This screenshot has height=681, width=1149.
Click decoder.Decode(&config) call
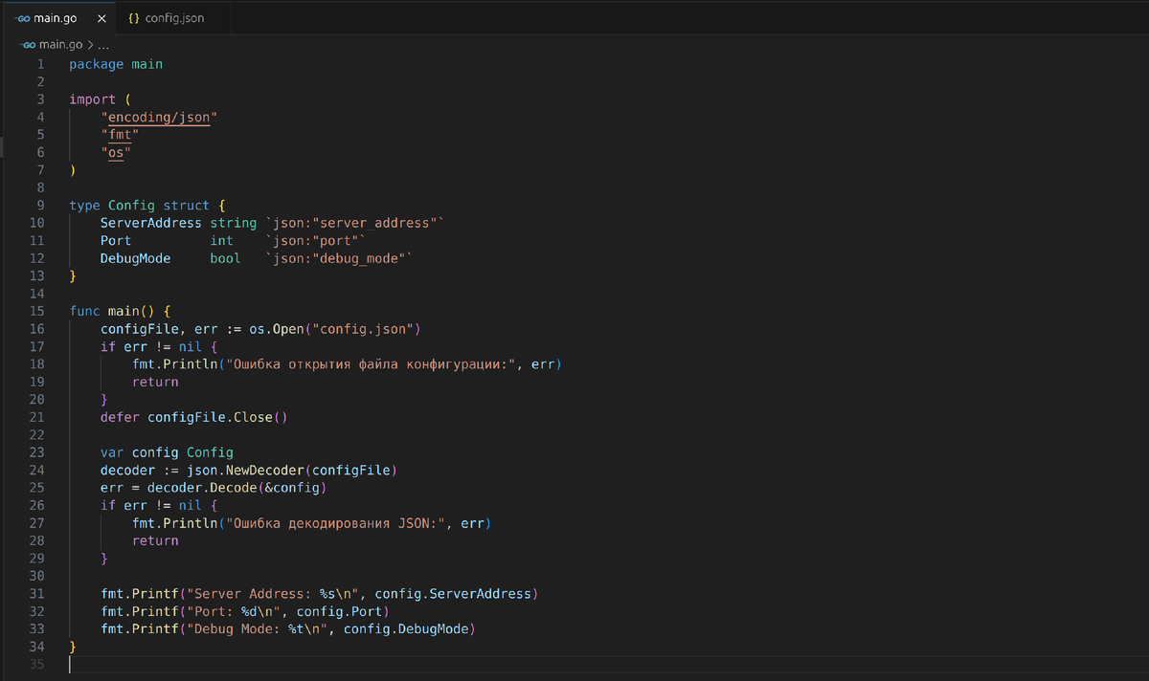point(237,488)
